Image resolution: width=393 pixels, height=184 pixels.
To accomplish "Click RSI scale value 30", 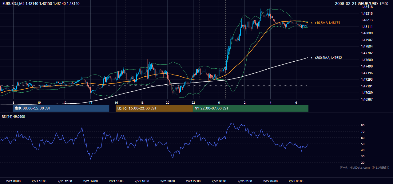I will click(x=363, y=156).
